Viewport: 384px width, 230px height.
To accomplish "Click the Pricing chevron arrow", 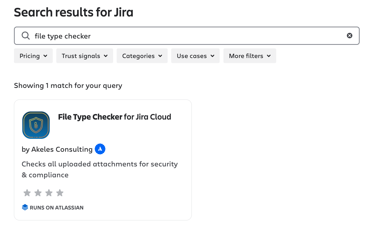I will 46,56.
